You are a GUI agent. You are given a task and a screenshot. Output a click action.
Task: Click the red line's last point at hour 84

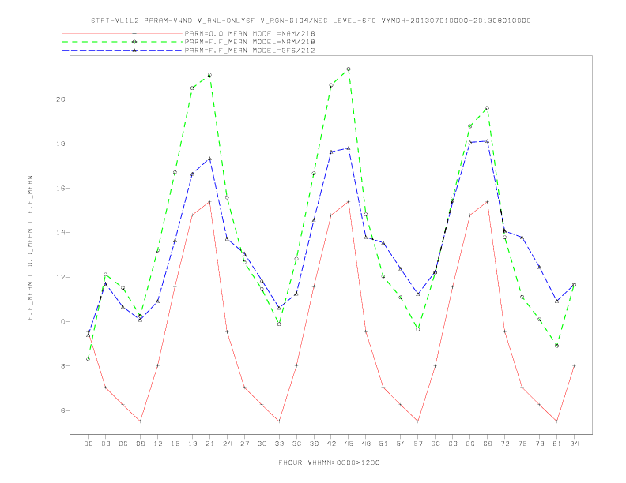coord(574,365)
